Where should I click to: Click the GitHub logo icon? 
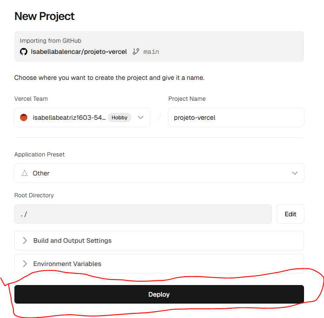click(x=24, y=52)
